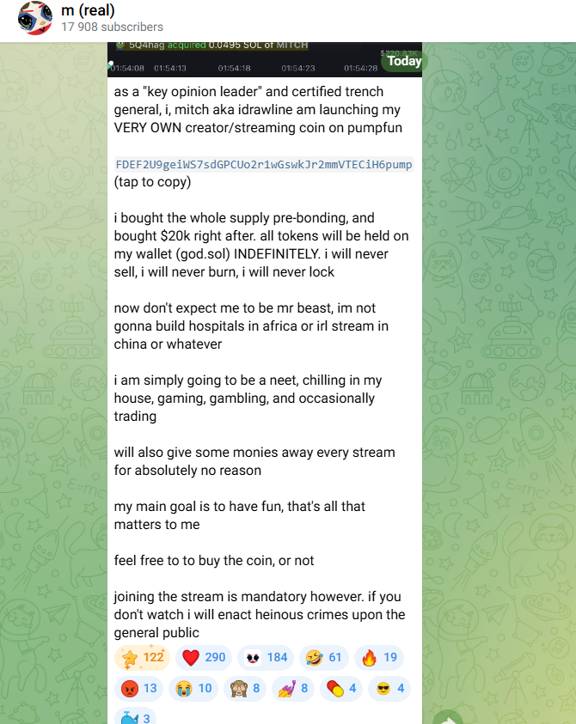Select the message text about mr beast

click(x=252, y=326)
